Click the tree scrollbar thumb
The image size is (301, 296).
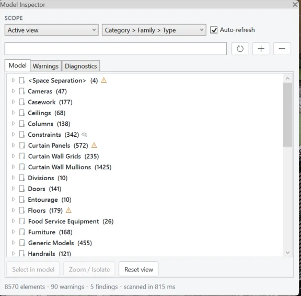tap(287, 115)
